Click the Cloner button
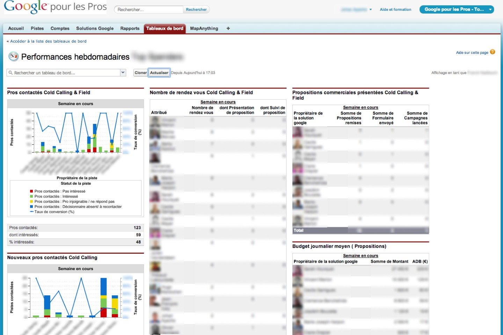 click(141, 73)
